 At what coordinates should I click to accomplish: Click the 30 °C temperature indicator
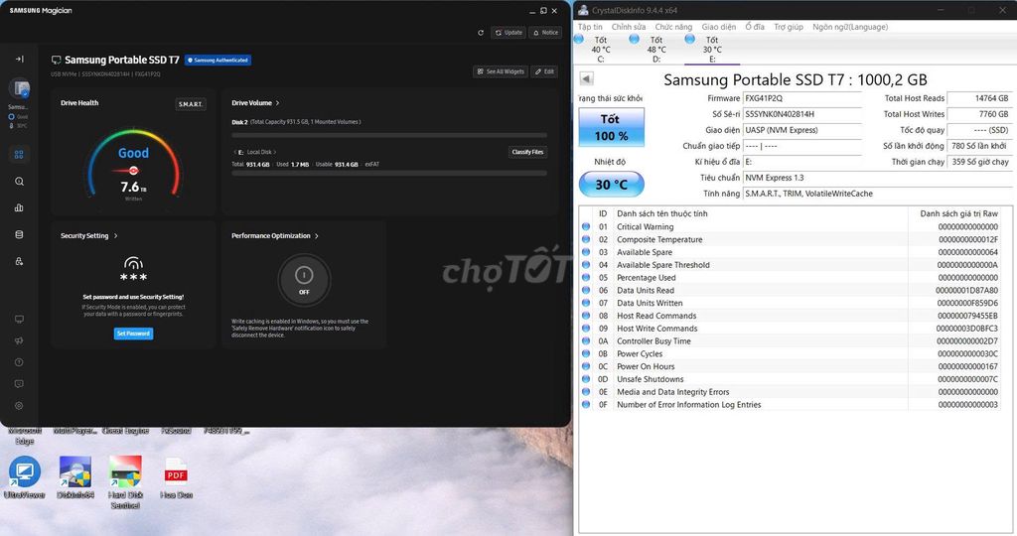tap(611, 184)
